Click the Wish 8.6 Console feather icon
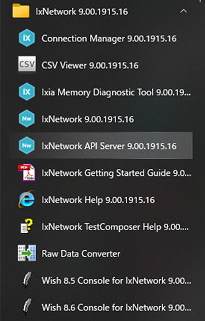Viewport: 205px width, 321px height. (x=27, y=307)
